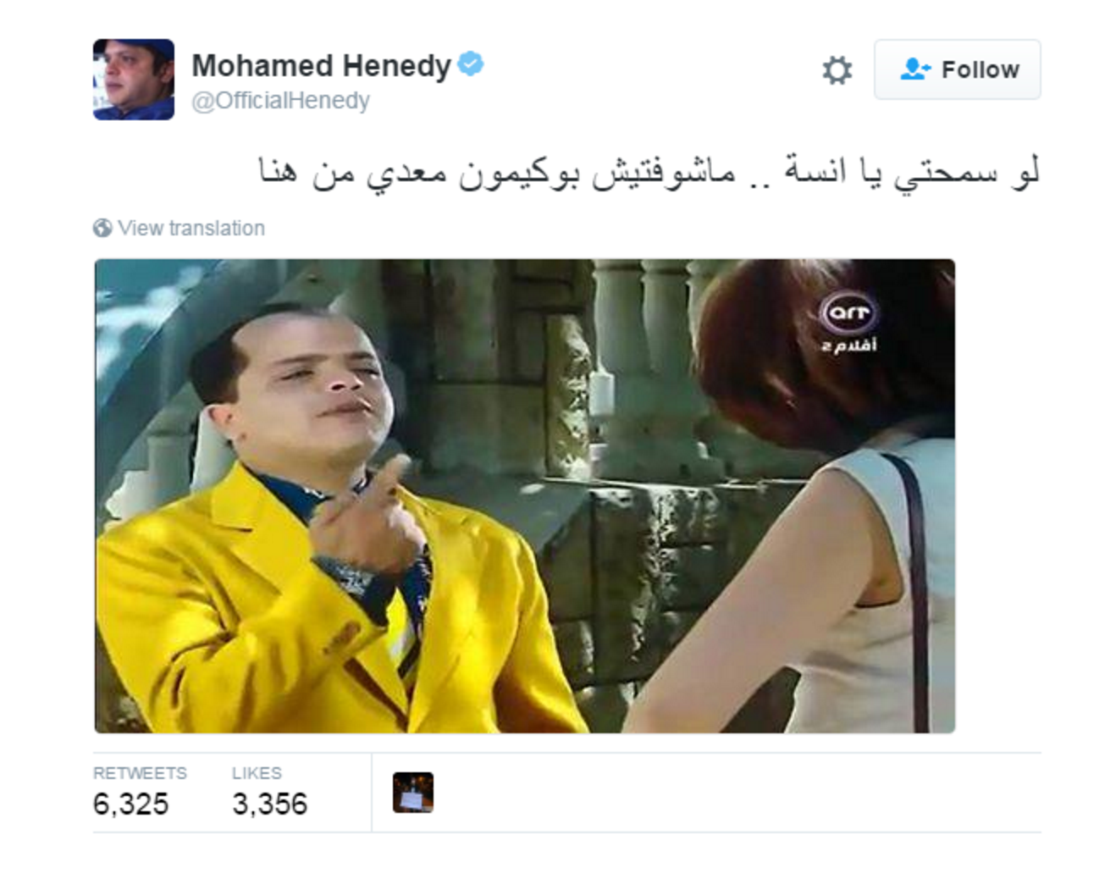
Task: Click the LIKES label
Action: click(257, 773)
